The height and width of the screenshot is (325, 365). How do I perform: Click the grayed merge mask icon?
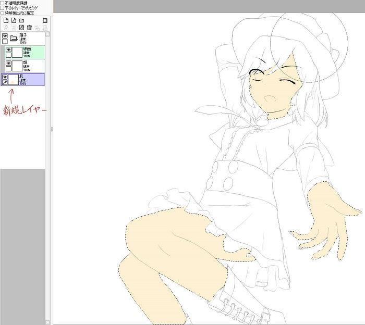click(37, 28)
